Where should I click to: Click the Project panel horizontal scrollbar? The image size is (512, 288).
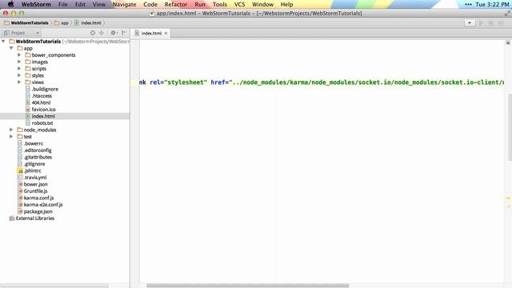pyautogui.click(x=54, y=286)
